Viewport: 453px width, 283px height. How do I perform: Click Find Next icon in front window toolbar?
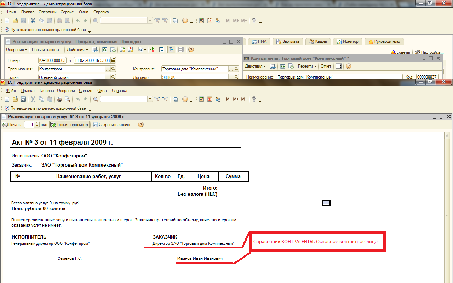coord(157,99)
